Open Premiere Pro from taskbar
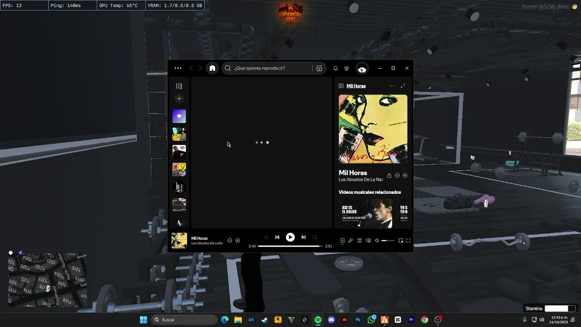 (411, 320)
